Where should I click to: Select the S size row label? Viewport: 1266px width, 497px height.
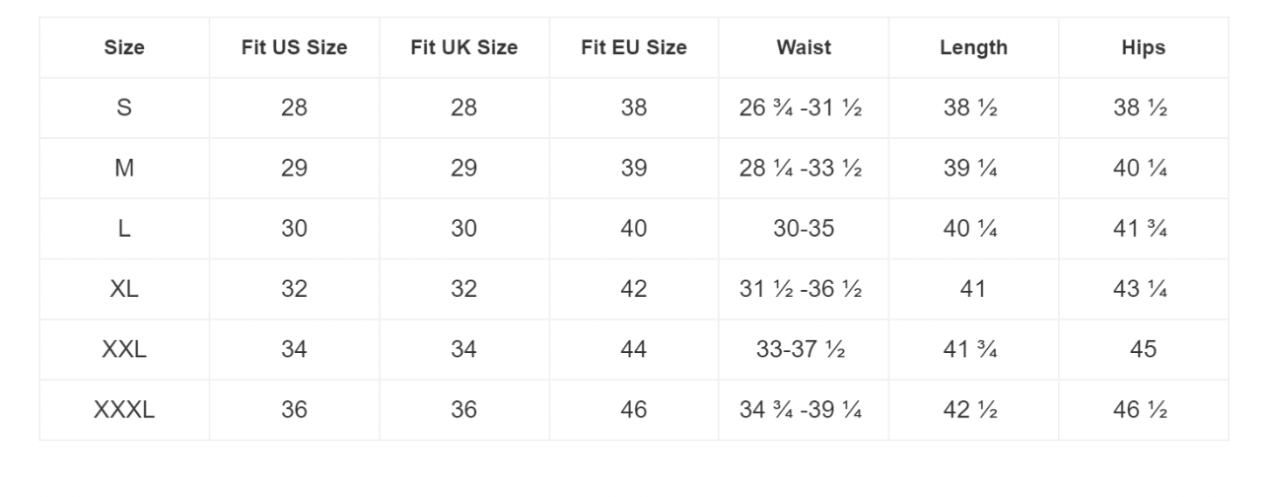point(124,108)
